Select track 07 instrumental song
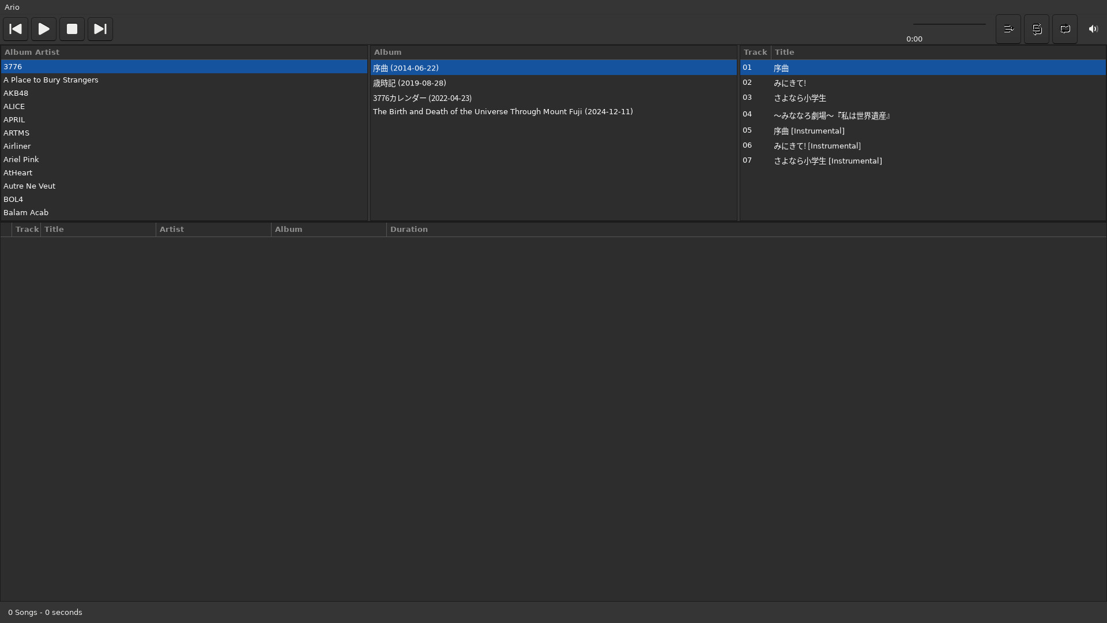The width and height of the screenshot is (1107, 623). pyautogui.click(x=827, y=161)
